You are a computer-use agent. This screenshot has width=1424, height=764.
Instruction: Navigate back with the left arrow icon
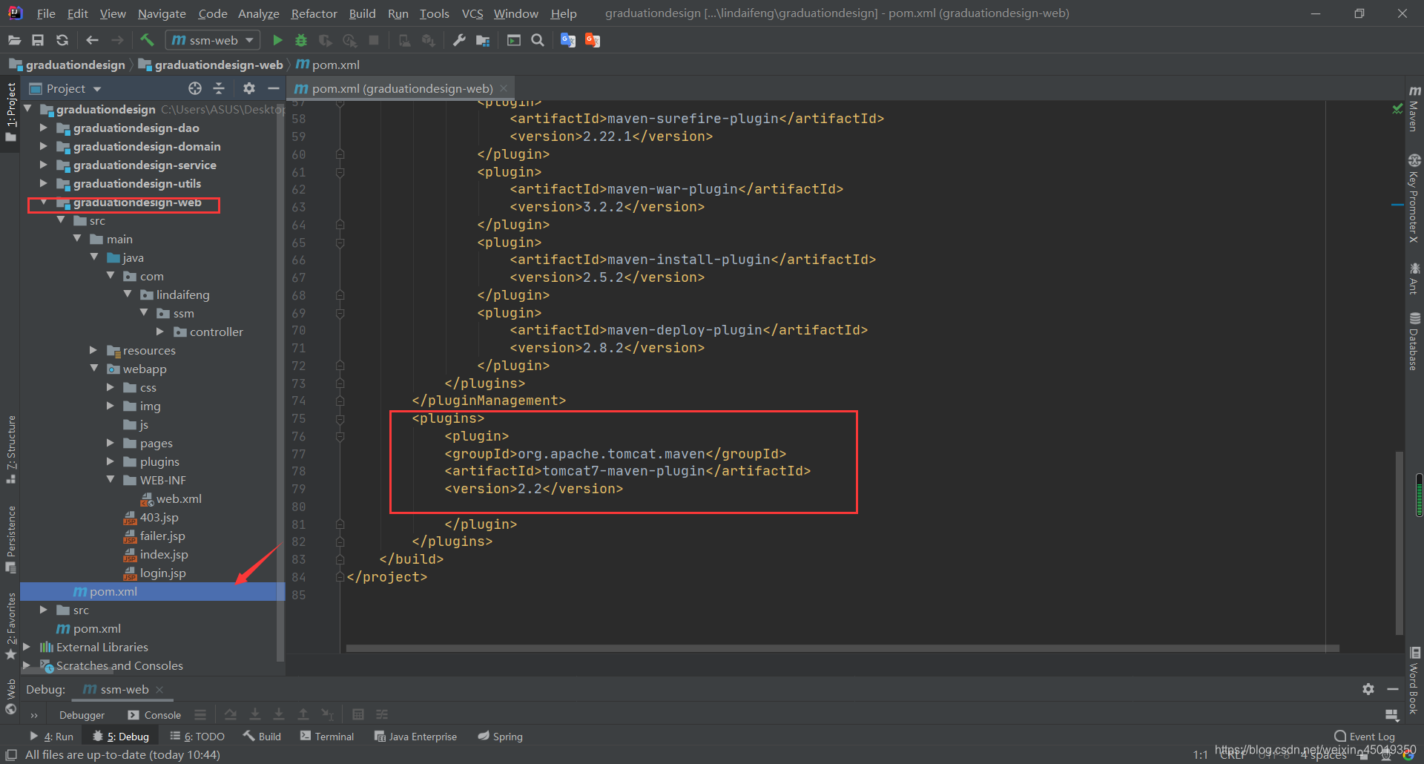(92, 40)
